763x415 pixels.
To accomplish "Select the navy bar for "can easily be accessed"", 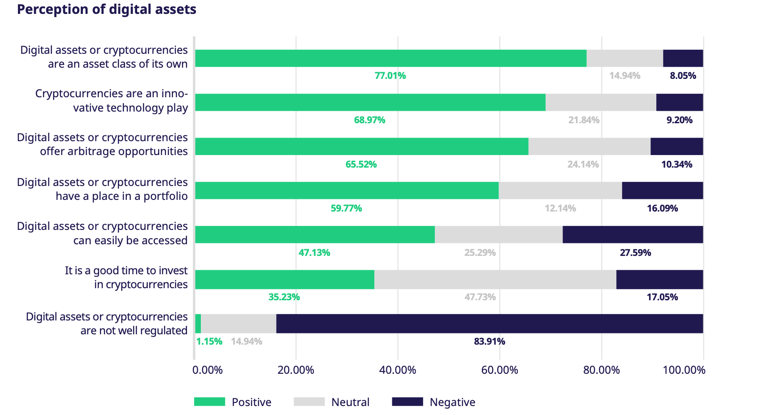I will coord(633,234).
